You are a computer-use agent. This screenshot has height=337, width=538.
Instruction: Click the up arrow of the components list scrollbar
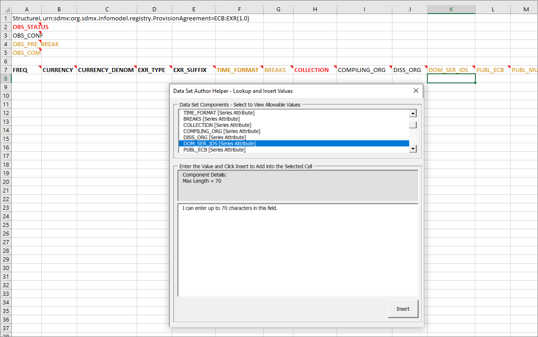click(412, 113)
